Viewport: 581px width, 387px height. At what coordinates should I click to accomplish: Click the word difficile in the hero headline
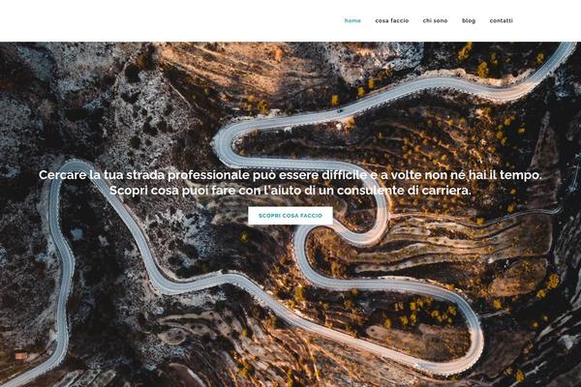(344, 175)
